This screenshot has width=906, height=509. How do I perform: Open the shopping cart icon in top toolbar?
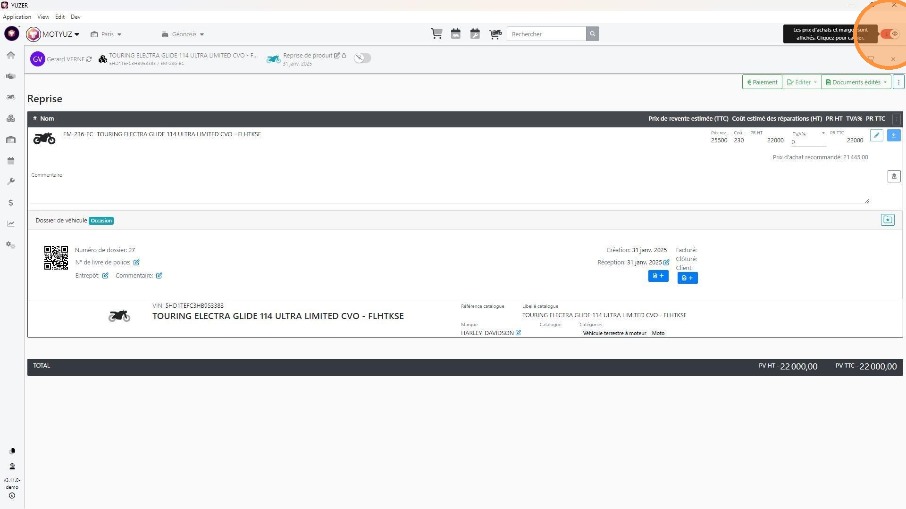coord(436,34)
